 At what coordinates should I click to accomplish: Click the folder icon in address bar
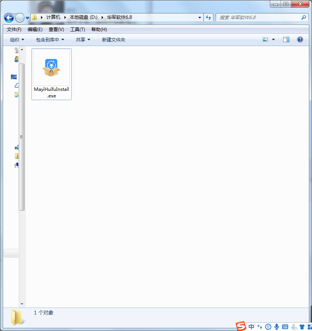(35, 17)
